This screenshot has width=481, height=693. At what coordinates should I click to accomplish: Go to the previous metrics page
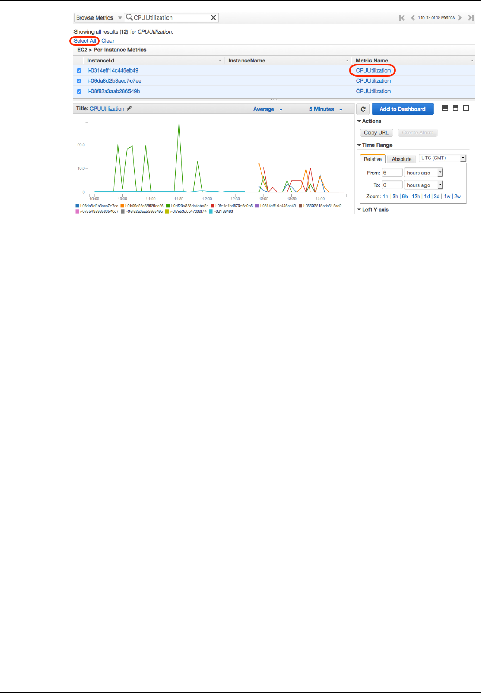click(412, 17)
